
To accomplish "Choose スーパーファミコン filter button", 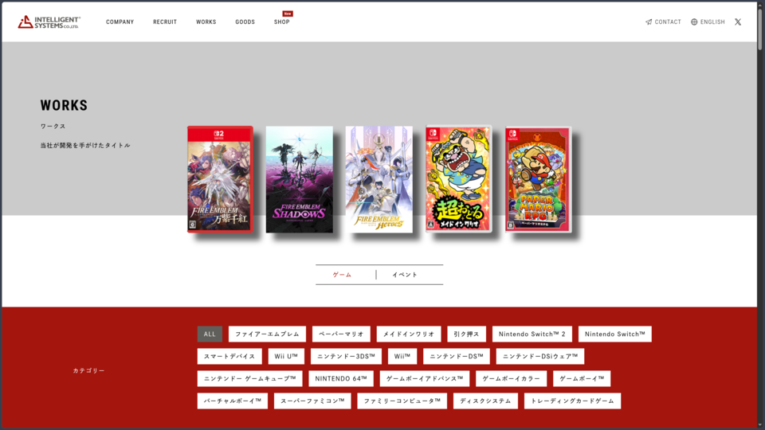I will point(312,401).
